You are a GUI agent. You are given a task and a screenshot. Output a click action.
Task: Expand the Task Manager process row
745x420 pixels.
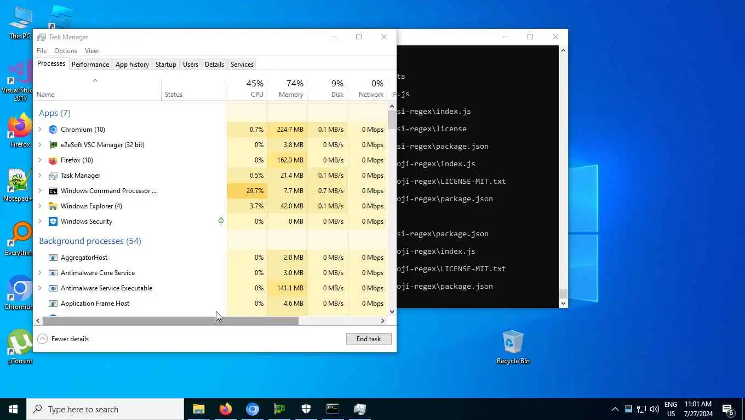(40, 176)
